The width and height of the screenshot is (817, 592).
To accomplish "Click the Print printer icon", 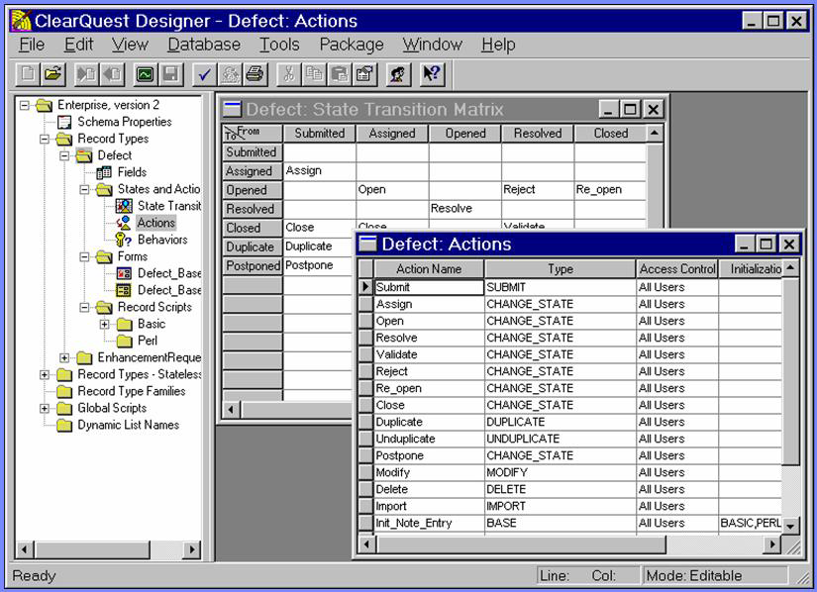I will point(255,74).
